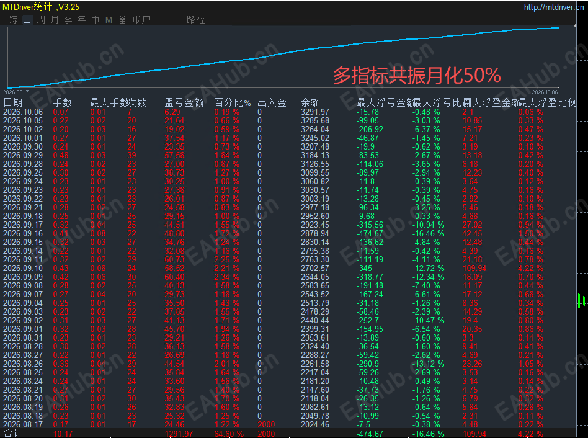The height and width of the screenshot is (438, 588).
Task: Open the http://mtdriver.cn link
Action: (x=554, y=7)
